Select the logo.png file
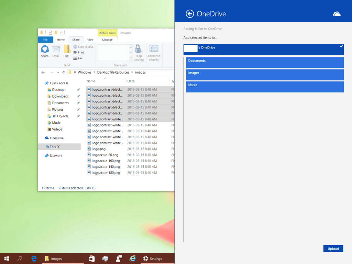 (99, 149)
